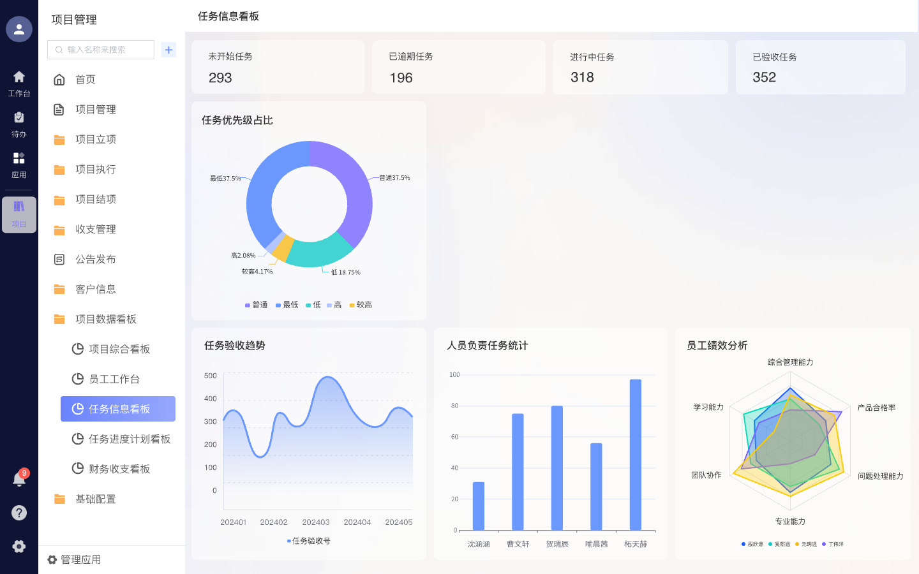Switch to 员工工作台 dashboard

pos(115,379)
